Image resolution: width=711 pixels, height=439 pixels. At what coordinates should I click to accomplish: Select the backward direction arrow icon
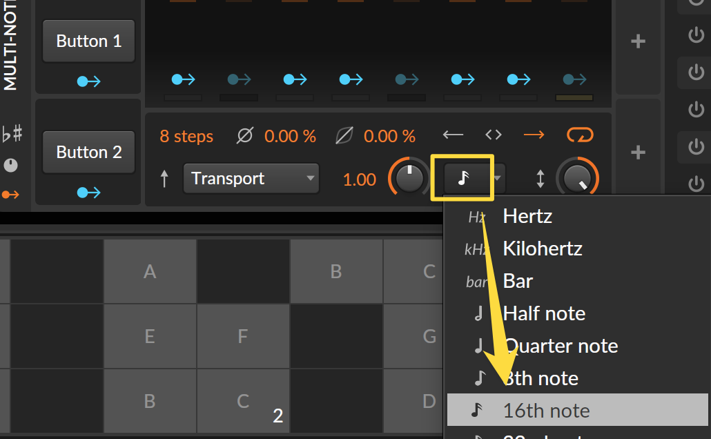tap(453, 135)
